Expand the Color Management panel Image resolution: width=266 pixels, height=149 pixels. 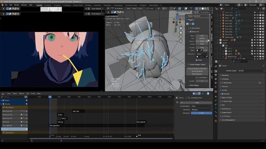(x=241, y=120)
